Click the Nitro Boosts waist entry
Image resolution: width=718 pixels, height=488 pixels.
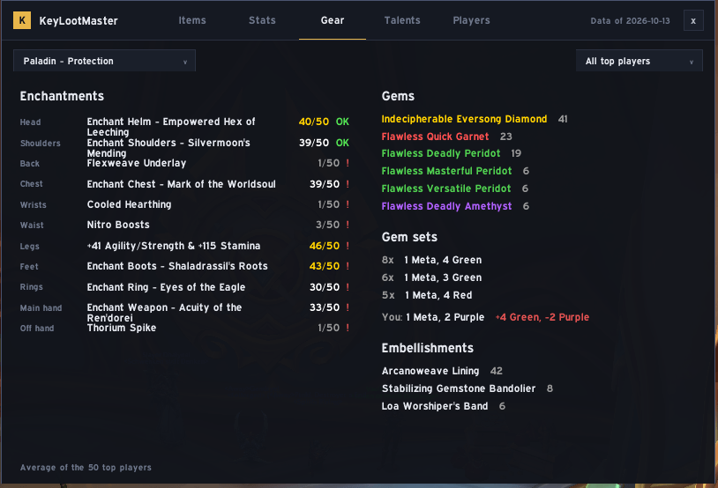coord(118,225)
